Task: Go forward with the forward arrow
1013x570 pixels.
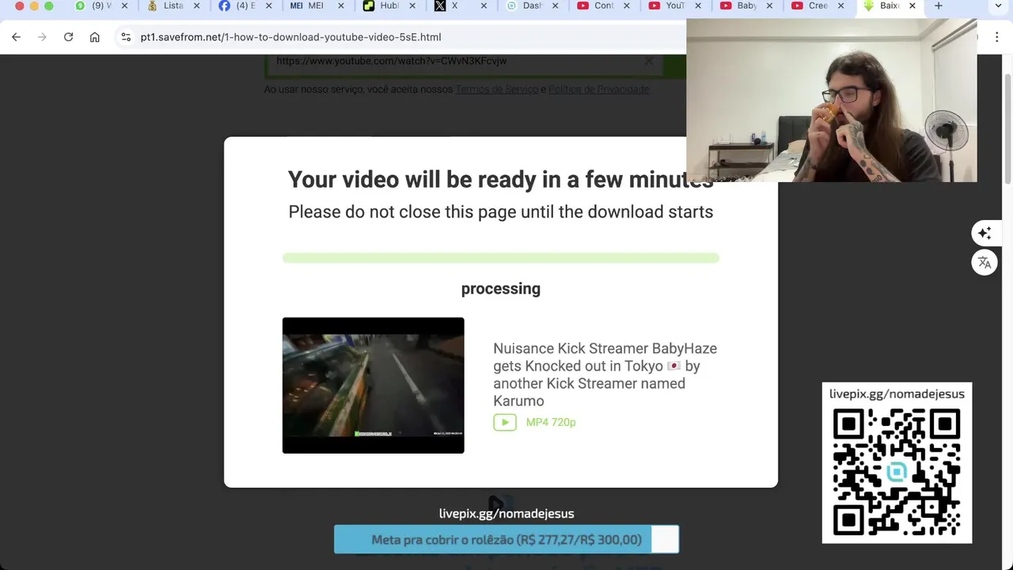Action: click(42, 37)
